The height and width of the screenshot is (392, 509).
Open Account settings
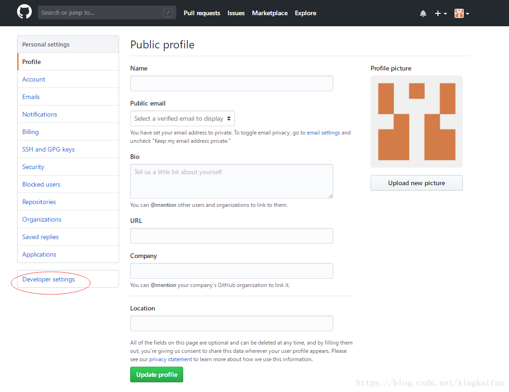click(x=68, y=79)
